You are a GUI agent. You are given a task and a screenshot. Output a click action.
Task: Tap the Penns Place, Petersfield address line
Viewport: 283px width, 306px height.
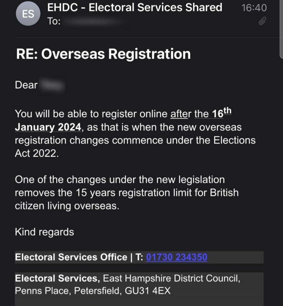pyautogui.click(x=92, y=291)
